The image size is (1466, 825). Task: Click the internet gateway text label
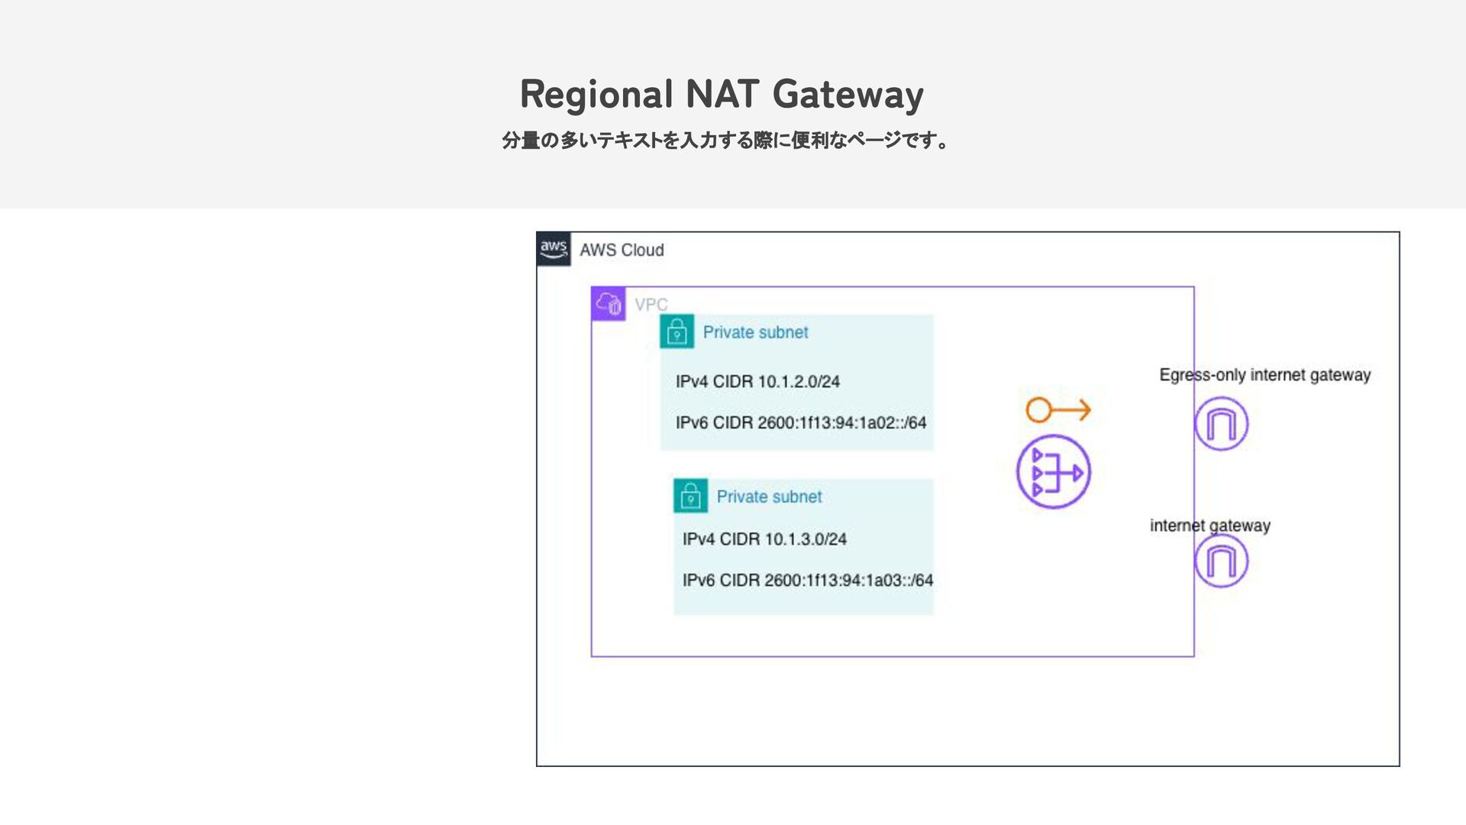[x=1209, y=526]
